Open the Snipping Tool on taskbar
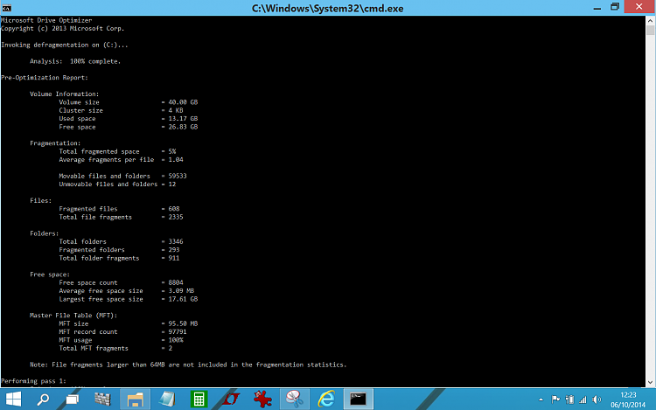Image resolution: width=656 pixels, height=410 pixels. 295,400
